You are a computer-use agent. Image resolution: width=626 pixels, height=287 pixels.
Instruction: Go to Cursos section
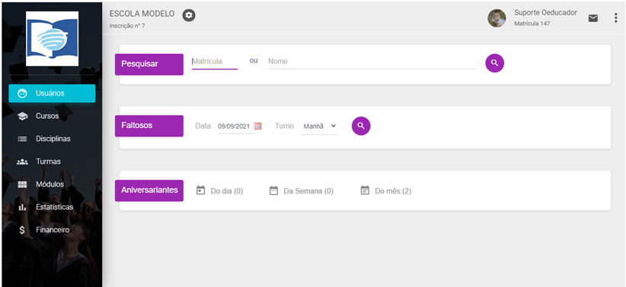point(47,116)
